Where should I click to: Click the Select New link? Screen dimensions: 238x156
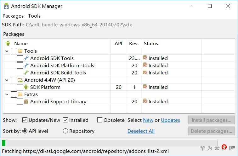coord(148,120)
